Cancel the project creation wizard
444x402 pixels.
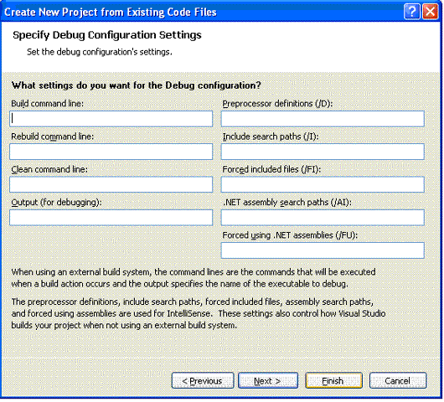[x=398, y=380]
